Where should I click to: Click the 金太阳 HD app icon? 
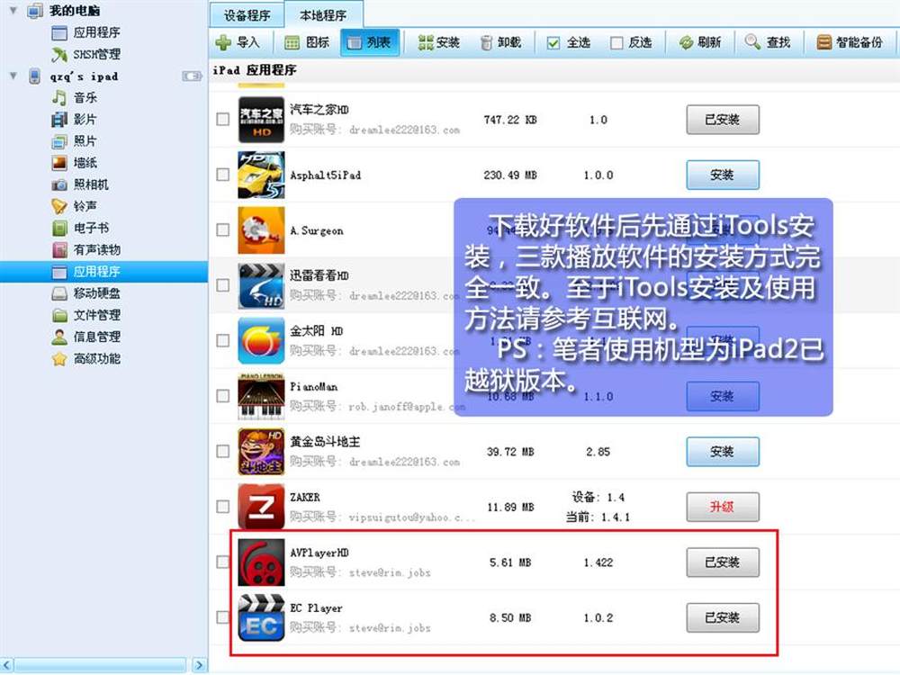click(261, 341)
